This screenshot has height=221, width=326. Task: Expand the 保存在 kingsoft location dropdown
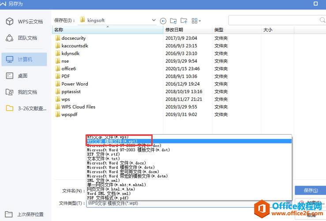(x=154, y=20)
